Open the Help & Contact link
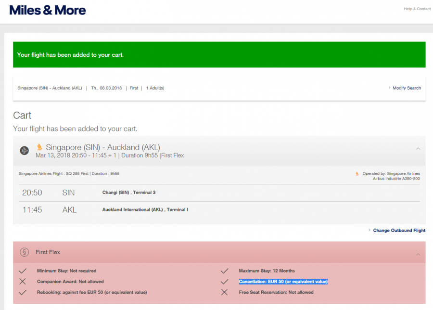This screenshot has height=310, width=433. click(417, 9)
